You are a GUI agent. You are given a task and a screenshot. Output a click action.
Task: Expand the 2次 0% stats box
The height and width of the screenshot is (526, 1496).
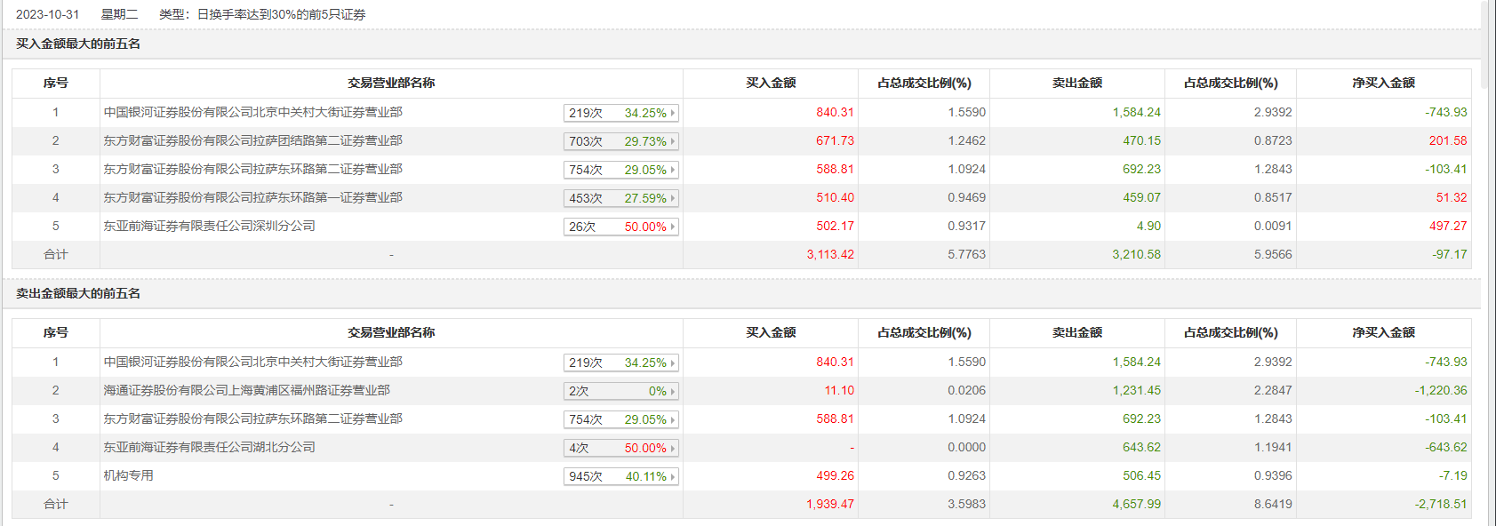pos(620,391)
